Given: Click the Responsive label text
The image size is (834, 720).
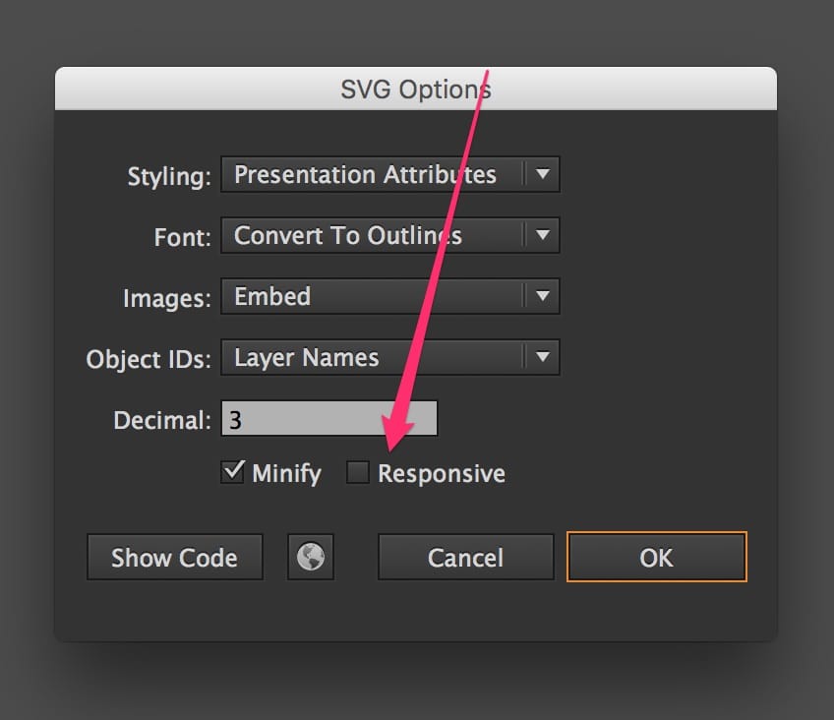Looking at the screenshot, I should pos(441,474).
